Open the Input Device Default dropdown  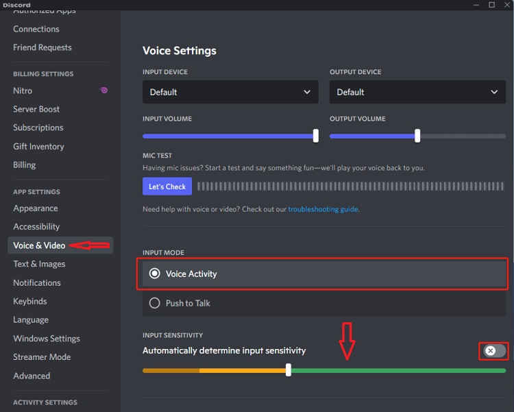pyautogui.click(x=230, y=92)
